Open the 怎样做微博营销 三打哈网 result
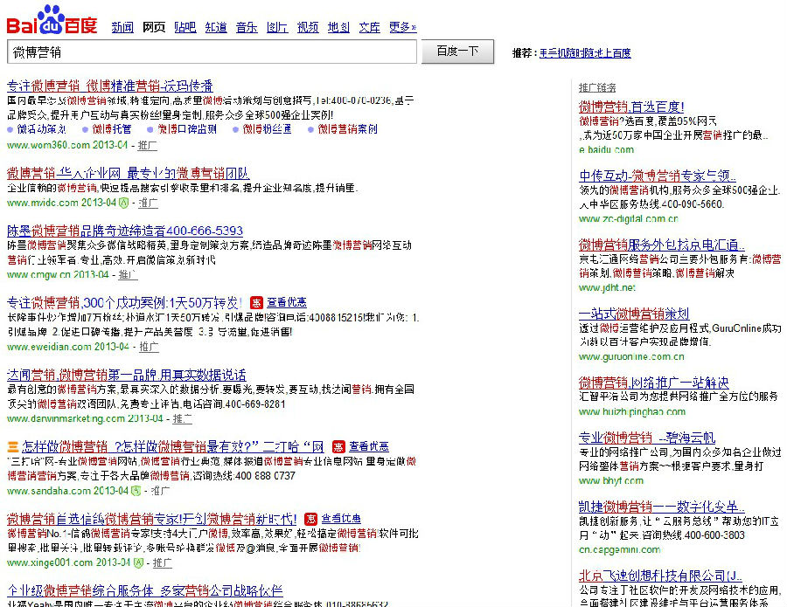The height and width of the screenshot is (607, 787). tap(172, 446)
